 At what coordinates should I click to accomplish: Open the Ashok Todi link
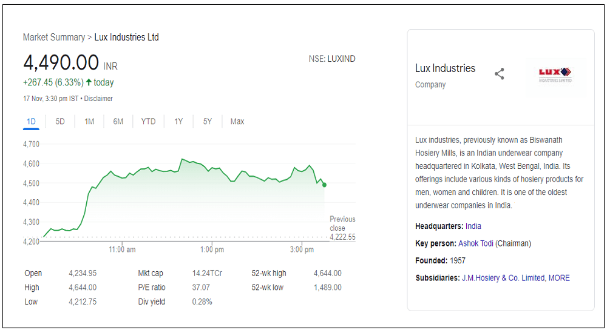click(x=476, y=243)
